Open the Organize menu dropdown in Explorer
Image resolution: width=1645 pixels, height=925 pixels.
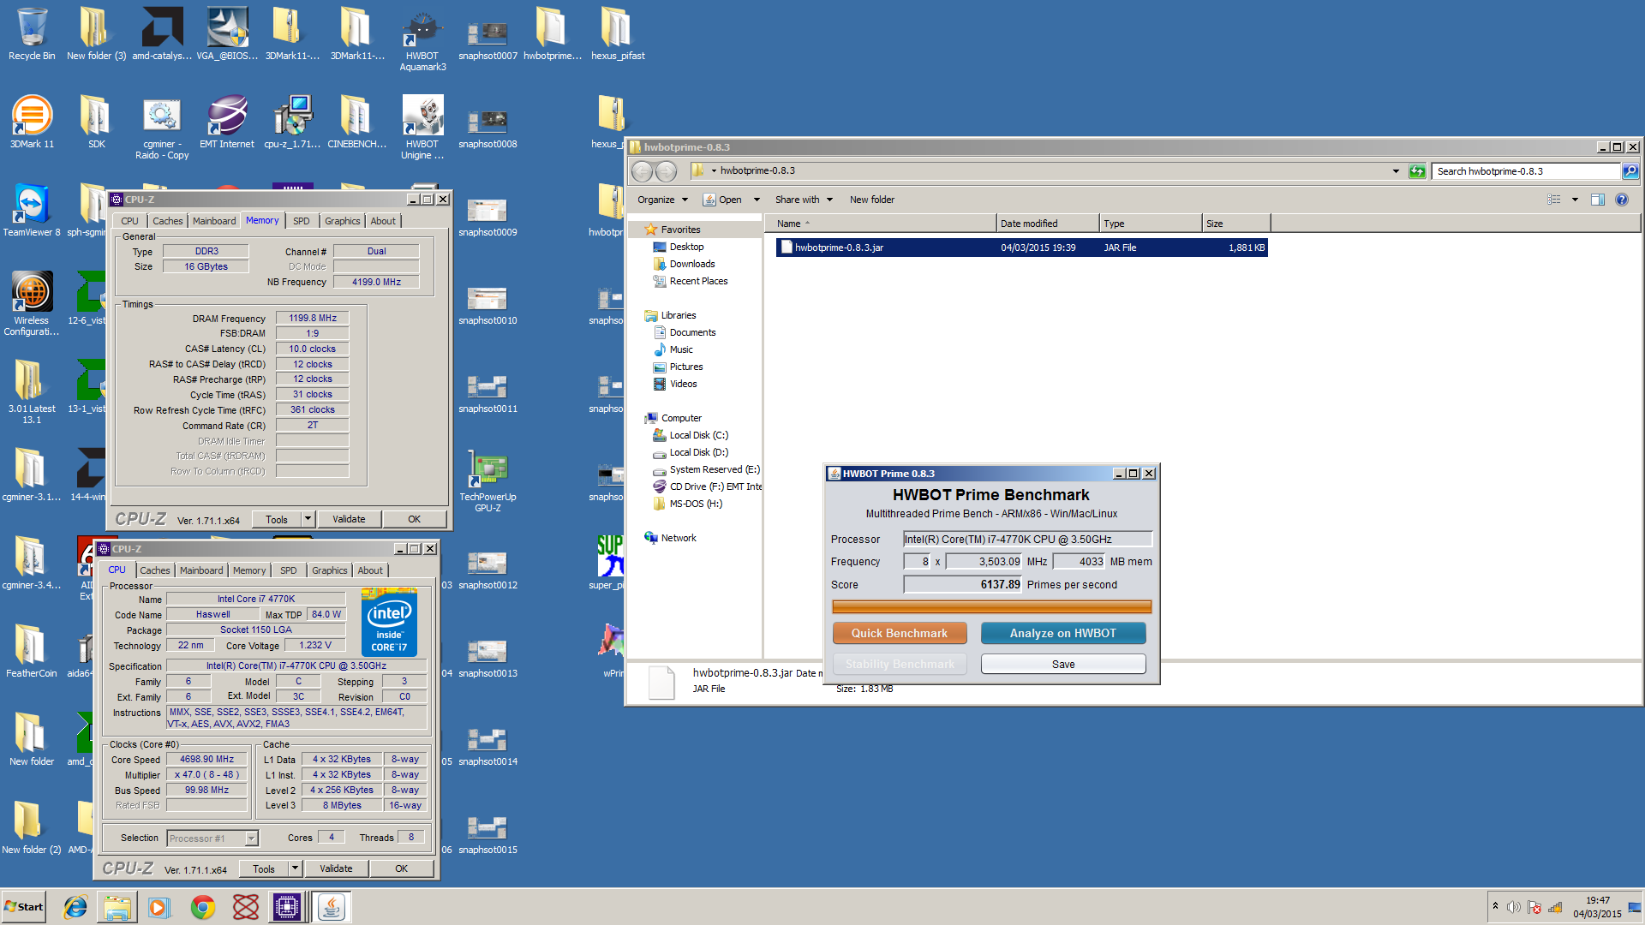tap(662, 200)
